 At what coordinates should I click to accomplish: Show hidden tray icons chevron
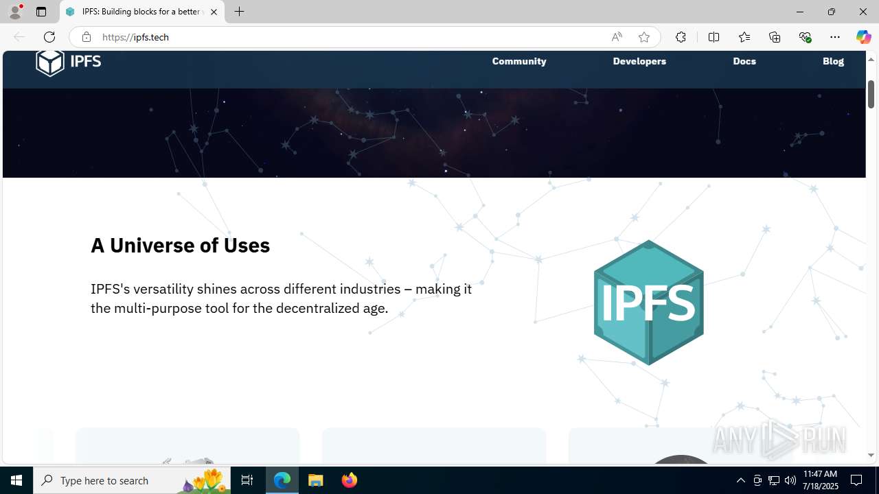tap(740, 480)
